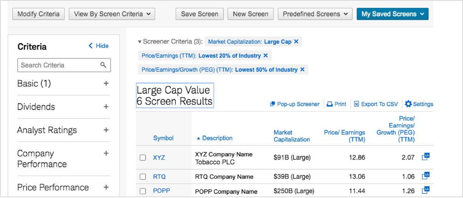Viewport: 463px width, 198px height.
Task: Tick the POPP row checkbox
Action: click(143, 191)
